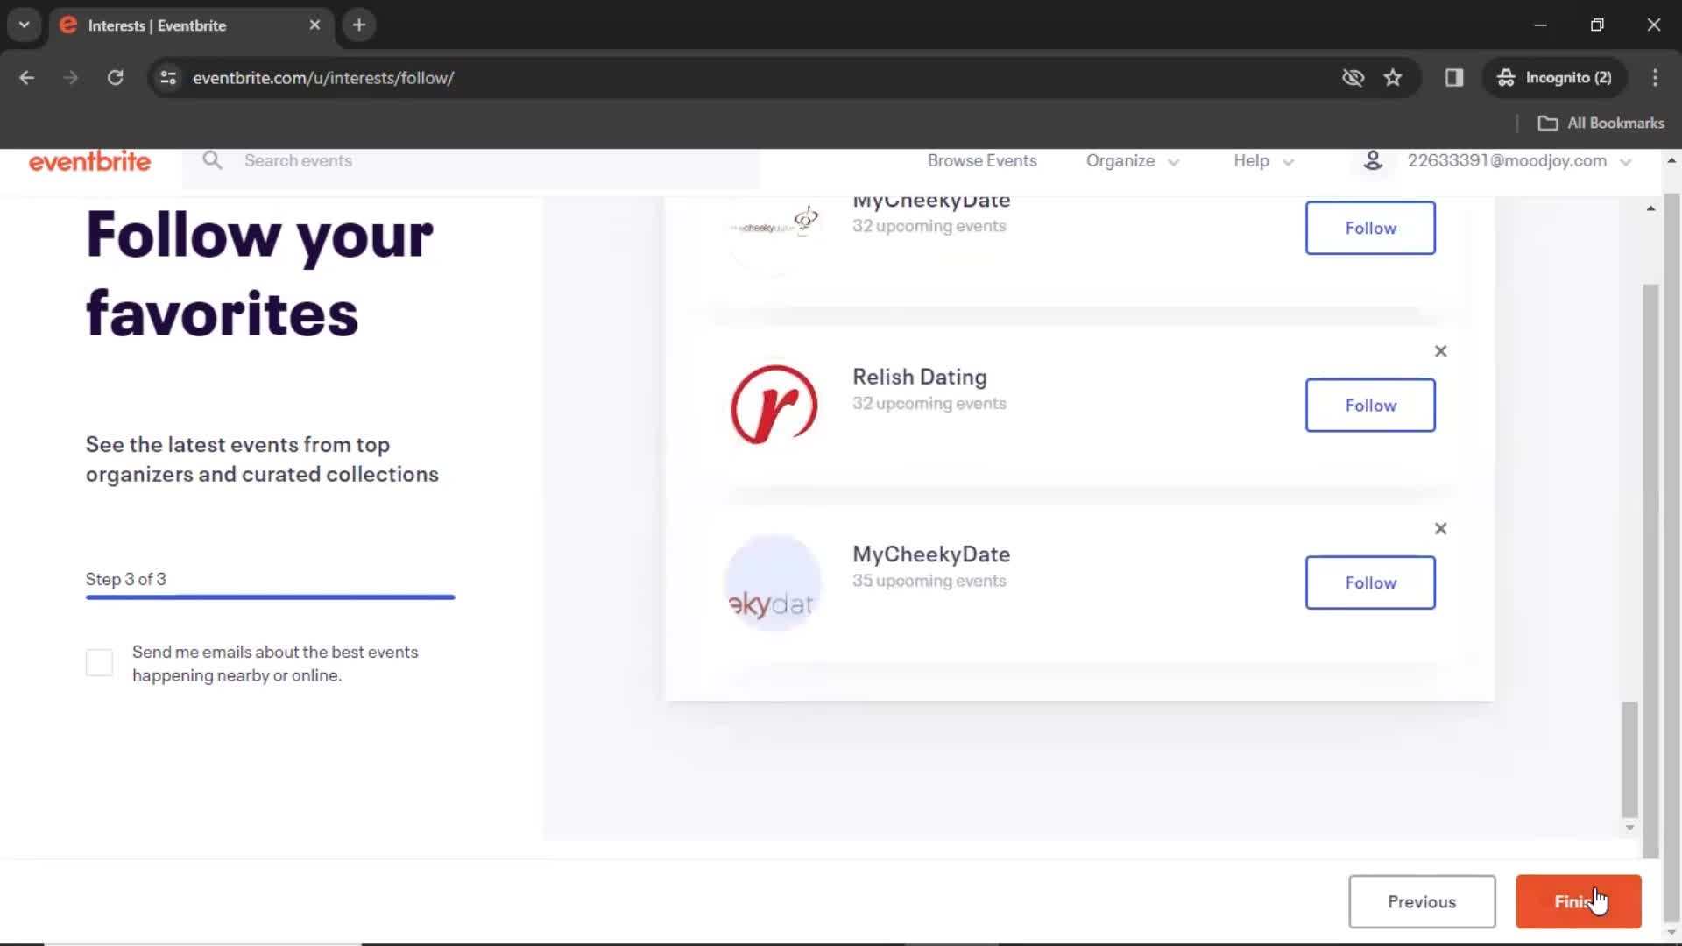
Task: Open a new browser tab
Action: pos(359,25)
